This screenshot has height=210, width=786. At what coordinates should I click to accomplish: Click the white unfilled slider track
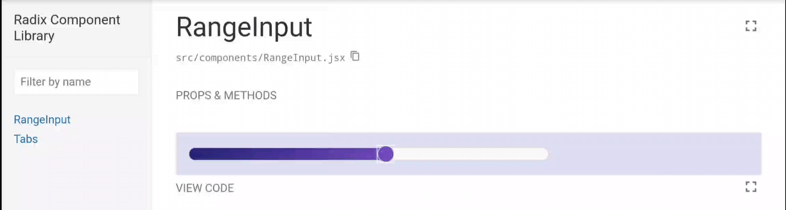[471, 154]
